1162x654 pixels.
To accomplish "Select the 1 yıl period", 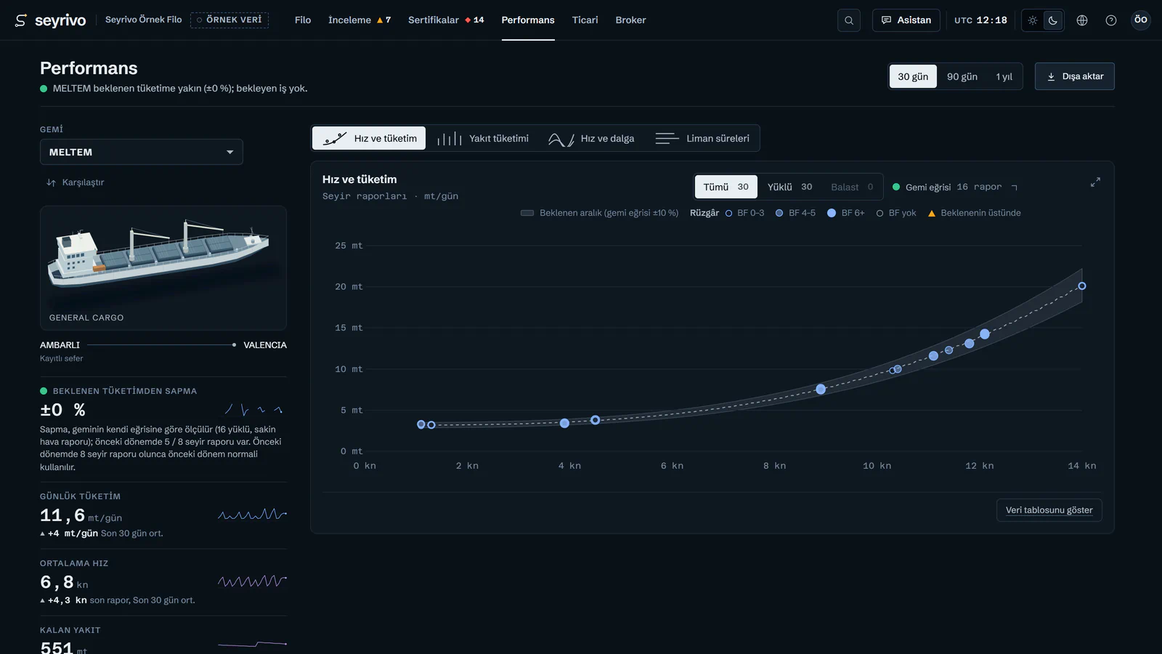I will click(x=1004, y=76).
